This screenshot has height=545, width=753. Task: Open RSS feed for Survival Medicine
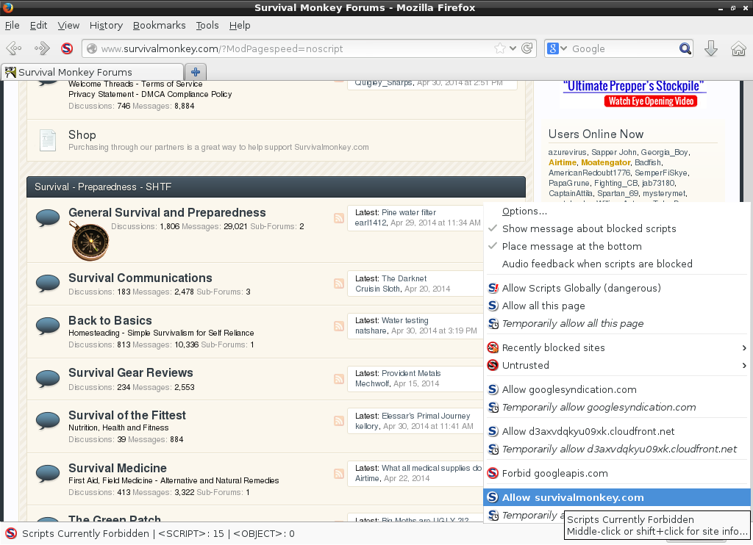(x=339, y=474)
